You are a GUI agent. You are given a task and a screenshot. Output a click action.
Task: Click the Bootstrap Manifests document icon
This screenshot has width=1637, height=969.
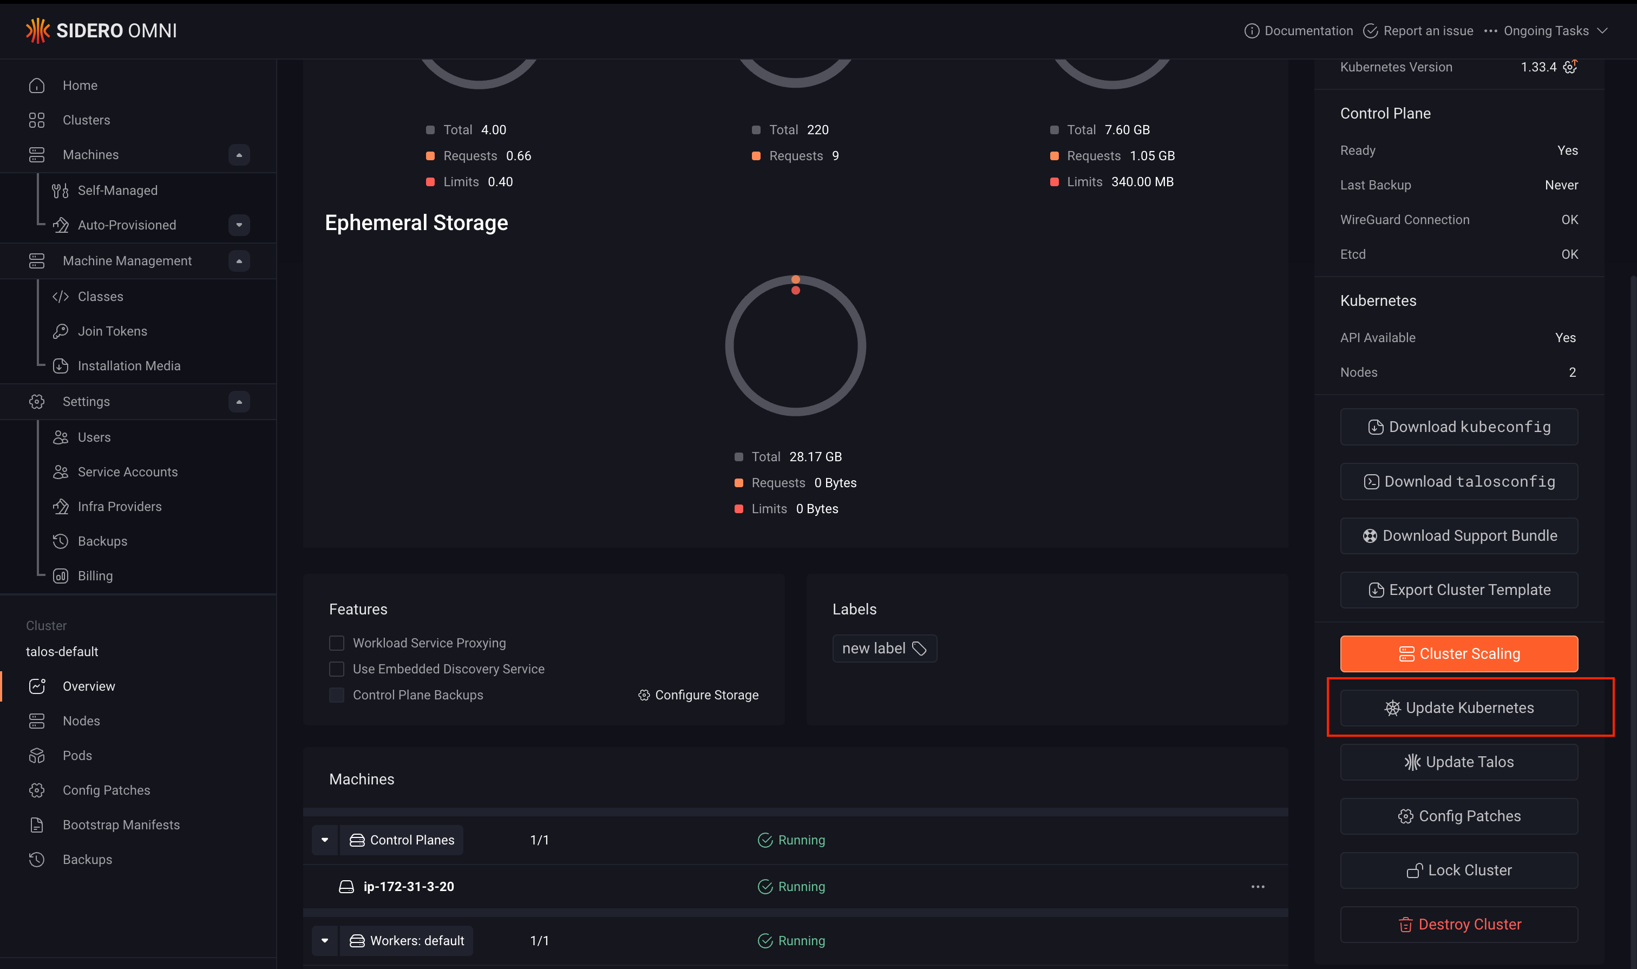[x=37, y=824]
